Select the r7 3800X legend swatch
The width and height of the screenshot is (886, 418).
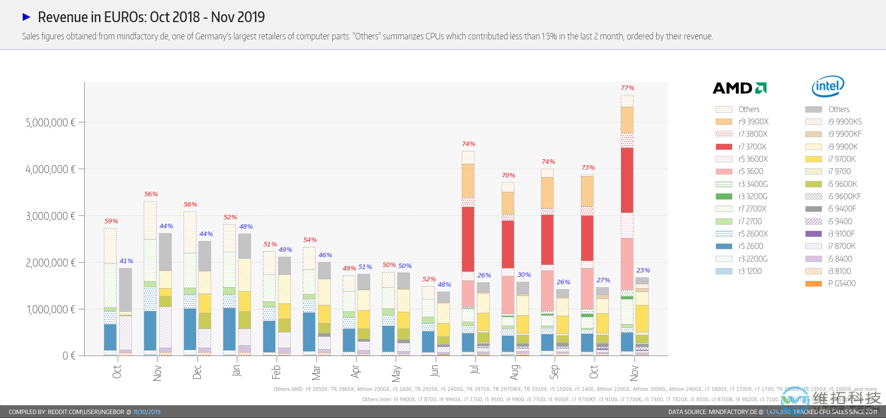click(724, 134)
